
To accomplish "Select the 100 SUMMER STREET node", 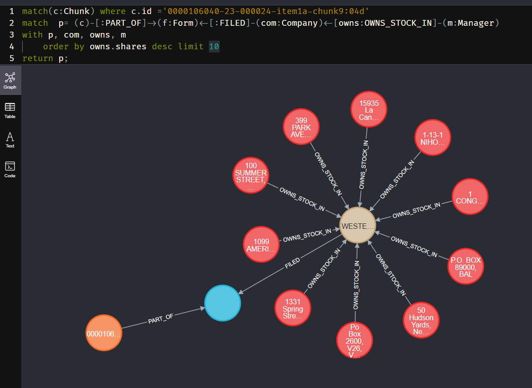I will (x=251, y=176).
